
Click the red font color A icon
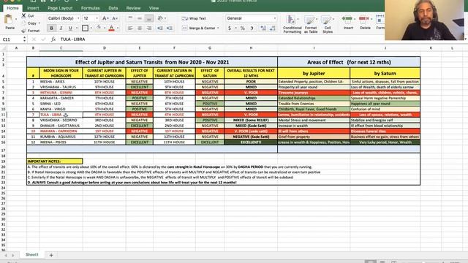pyautogui.click(x=111, y=28)
